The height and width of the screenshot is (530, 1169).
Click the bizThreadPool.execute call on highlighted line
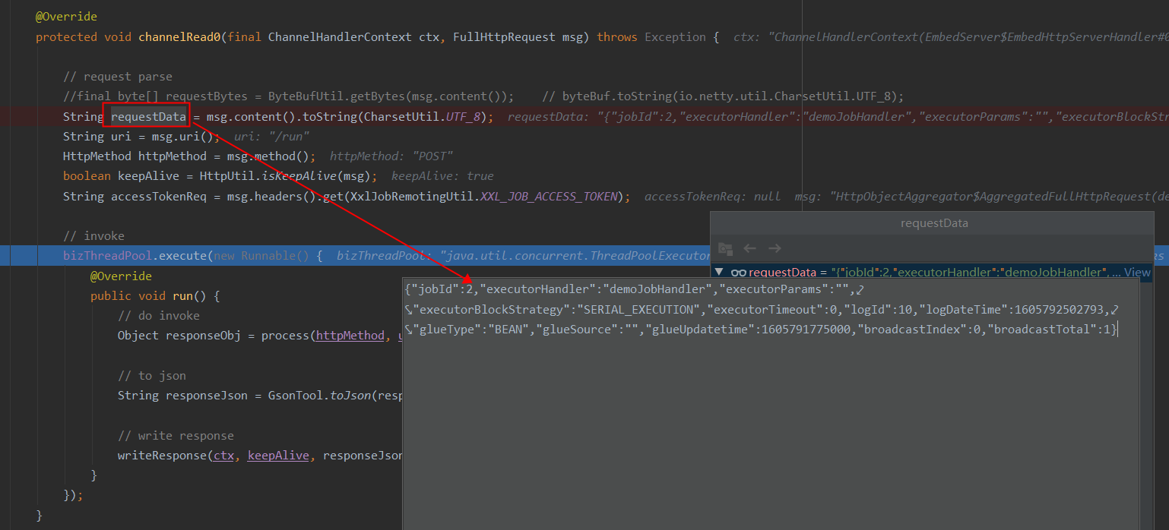pos(135,256)
